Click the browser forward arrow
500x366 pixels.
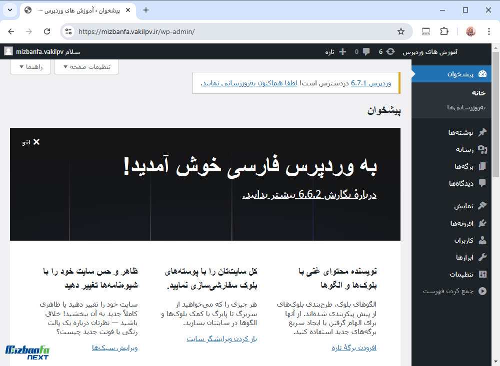pos(29,31)
